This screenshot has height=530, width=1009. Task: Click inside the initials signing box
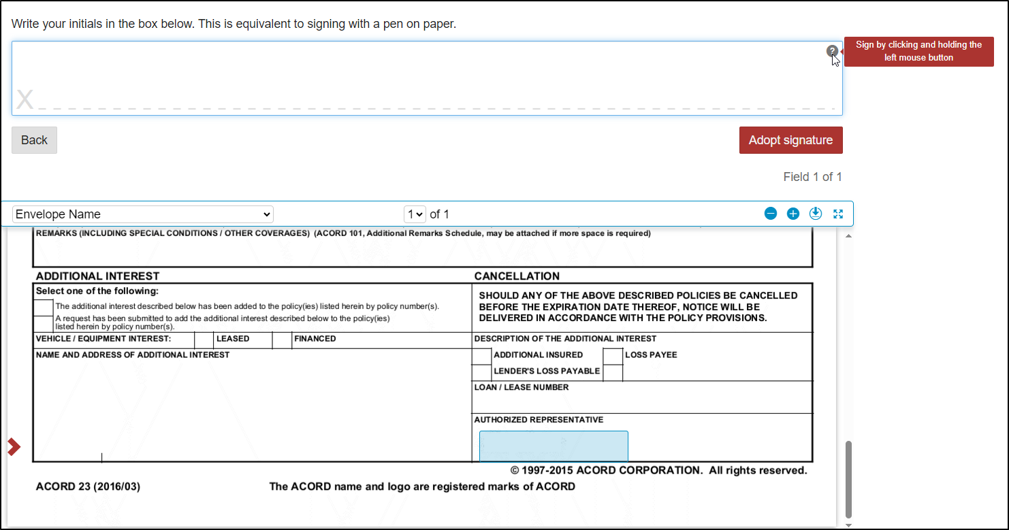pyautogui.click(x=427, y=78)
